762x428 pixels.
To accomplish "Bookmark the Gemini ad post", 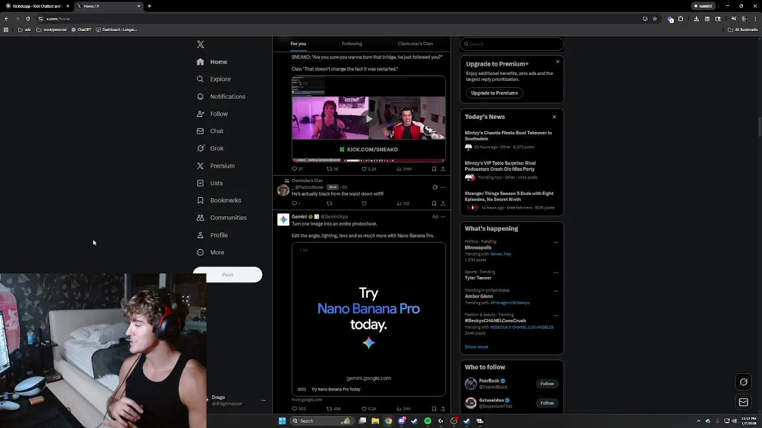I will (434, 409).
